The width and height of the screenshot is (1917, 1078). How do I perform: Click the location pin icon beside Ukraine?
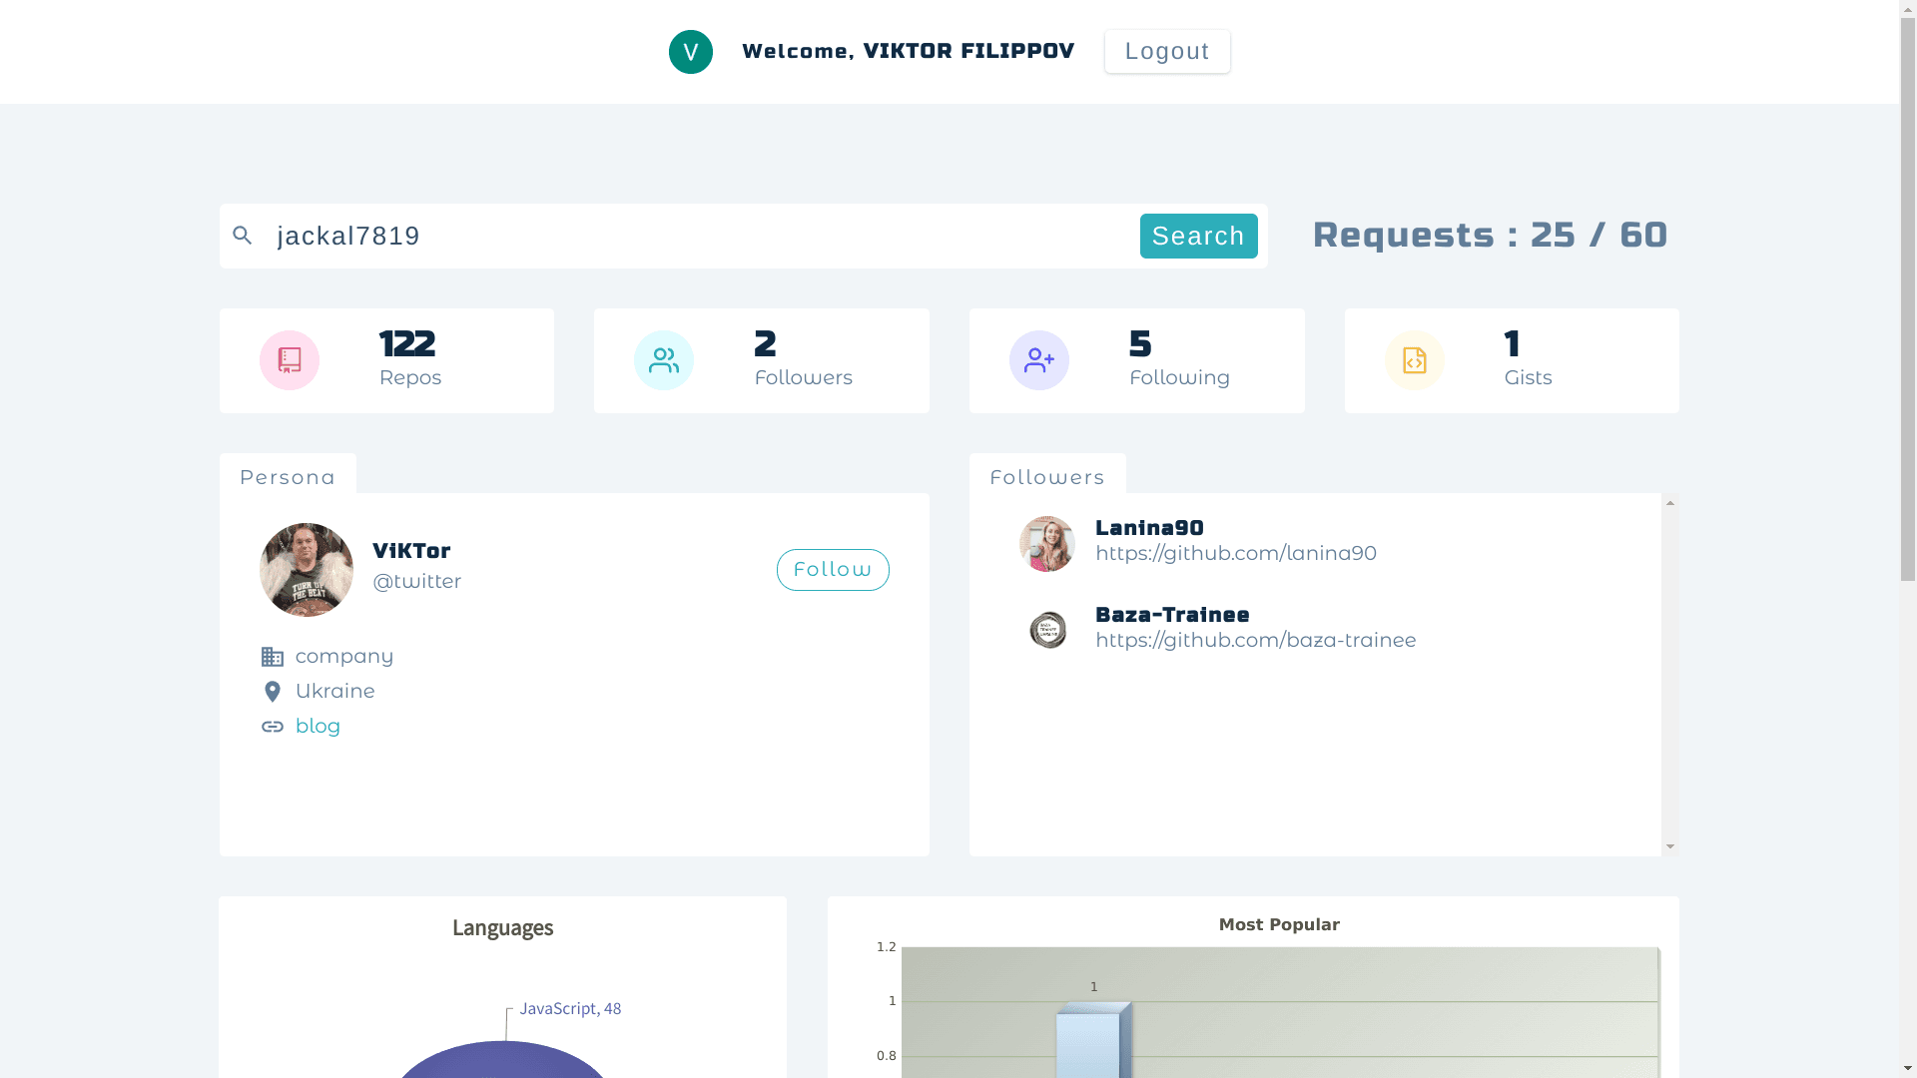click(x=273, y=692)
